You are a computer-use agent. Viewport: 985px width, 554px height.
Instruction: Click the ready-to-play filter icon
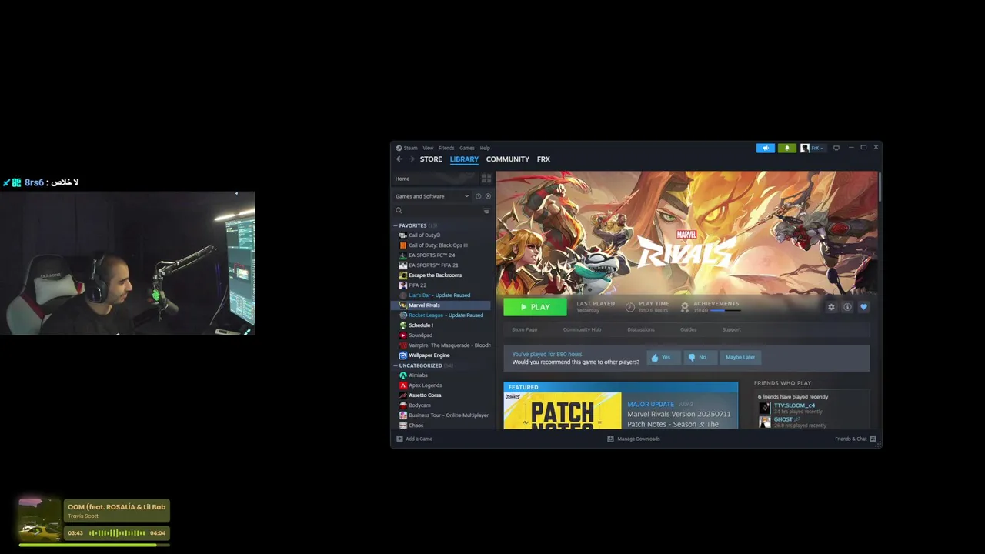487,196
